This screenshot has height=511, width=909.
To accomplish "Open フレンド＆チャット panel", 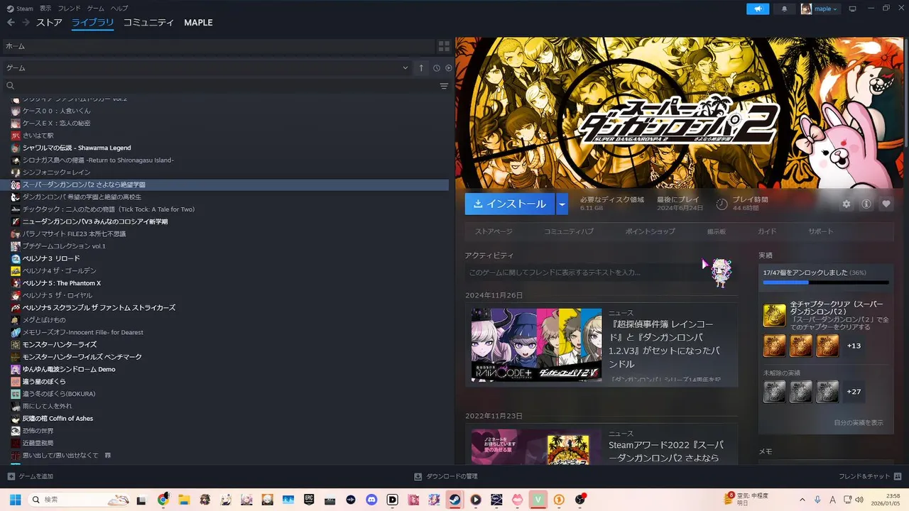I will [x=869, y=476].
